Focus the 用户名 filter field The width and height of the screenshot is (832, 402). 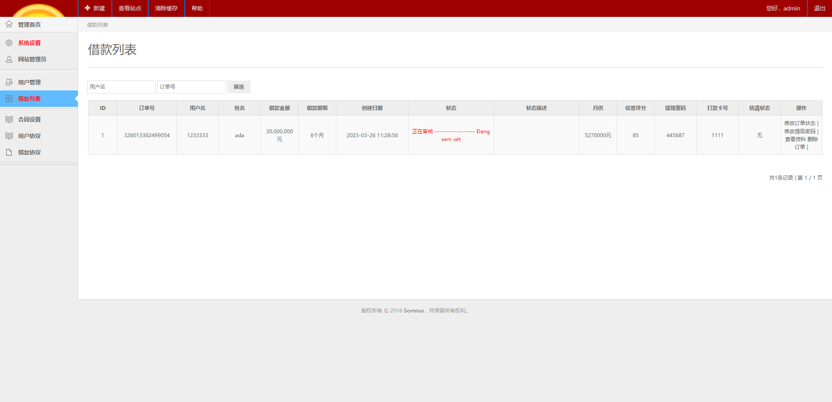[121, 87]
